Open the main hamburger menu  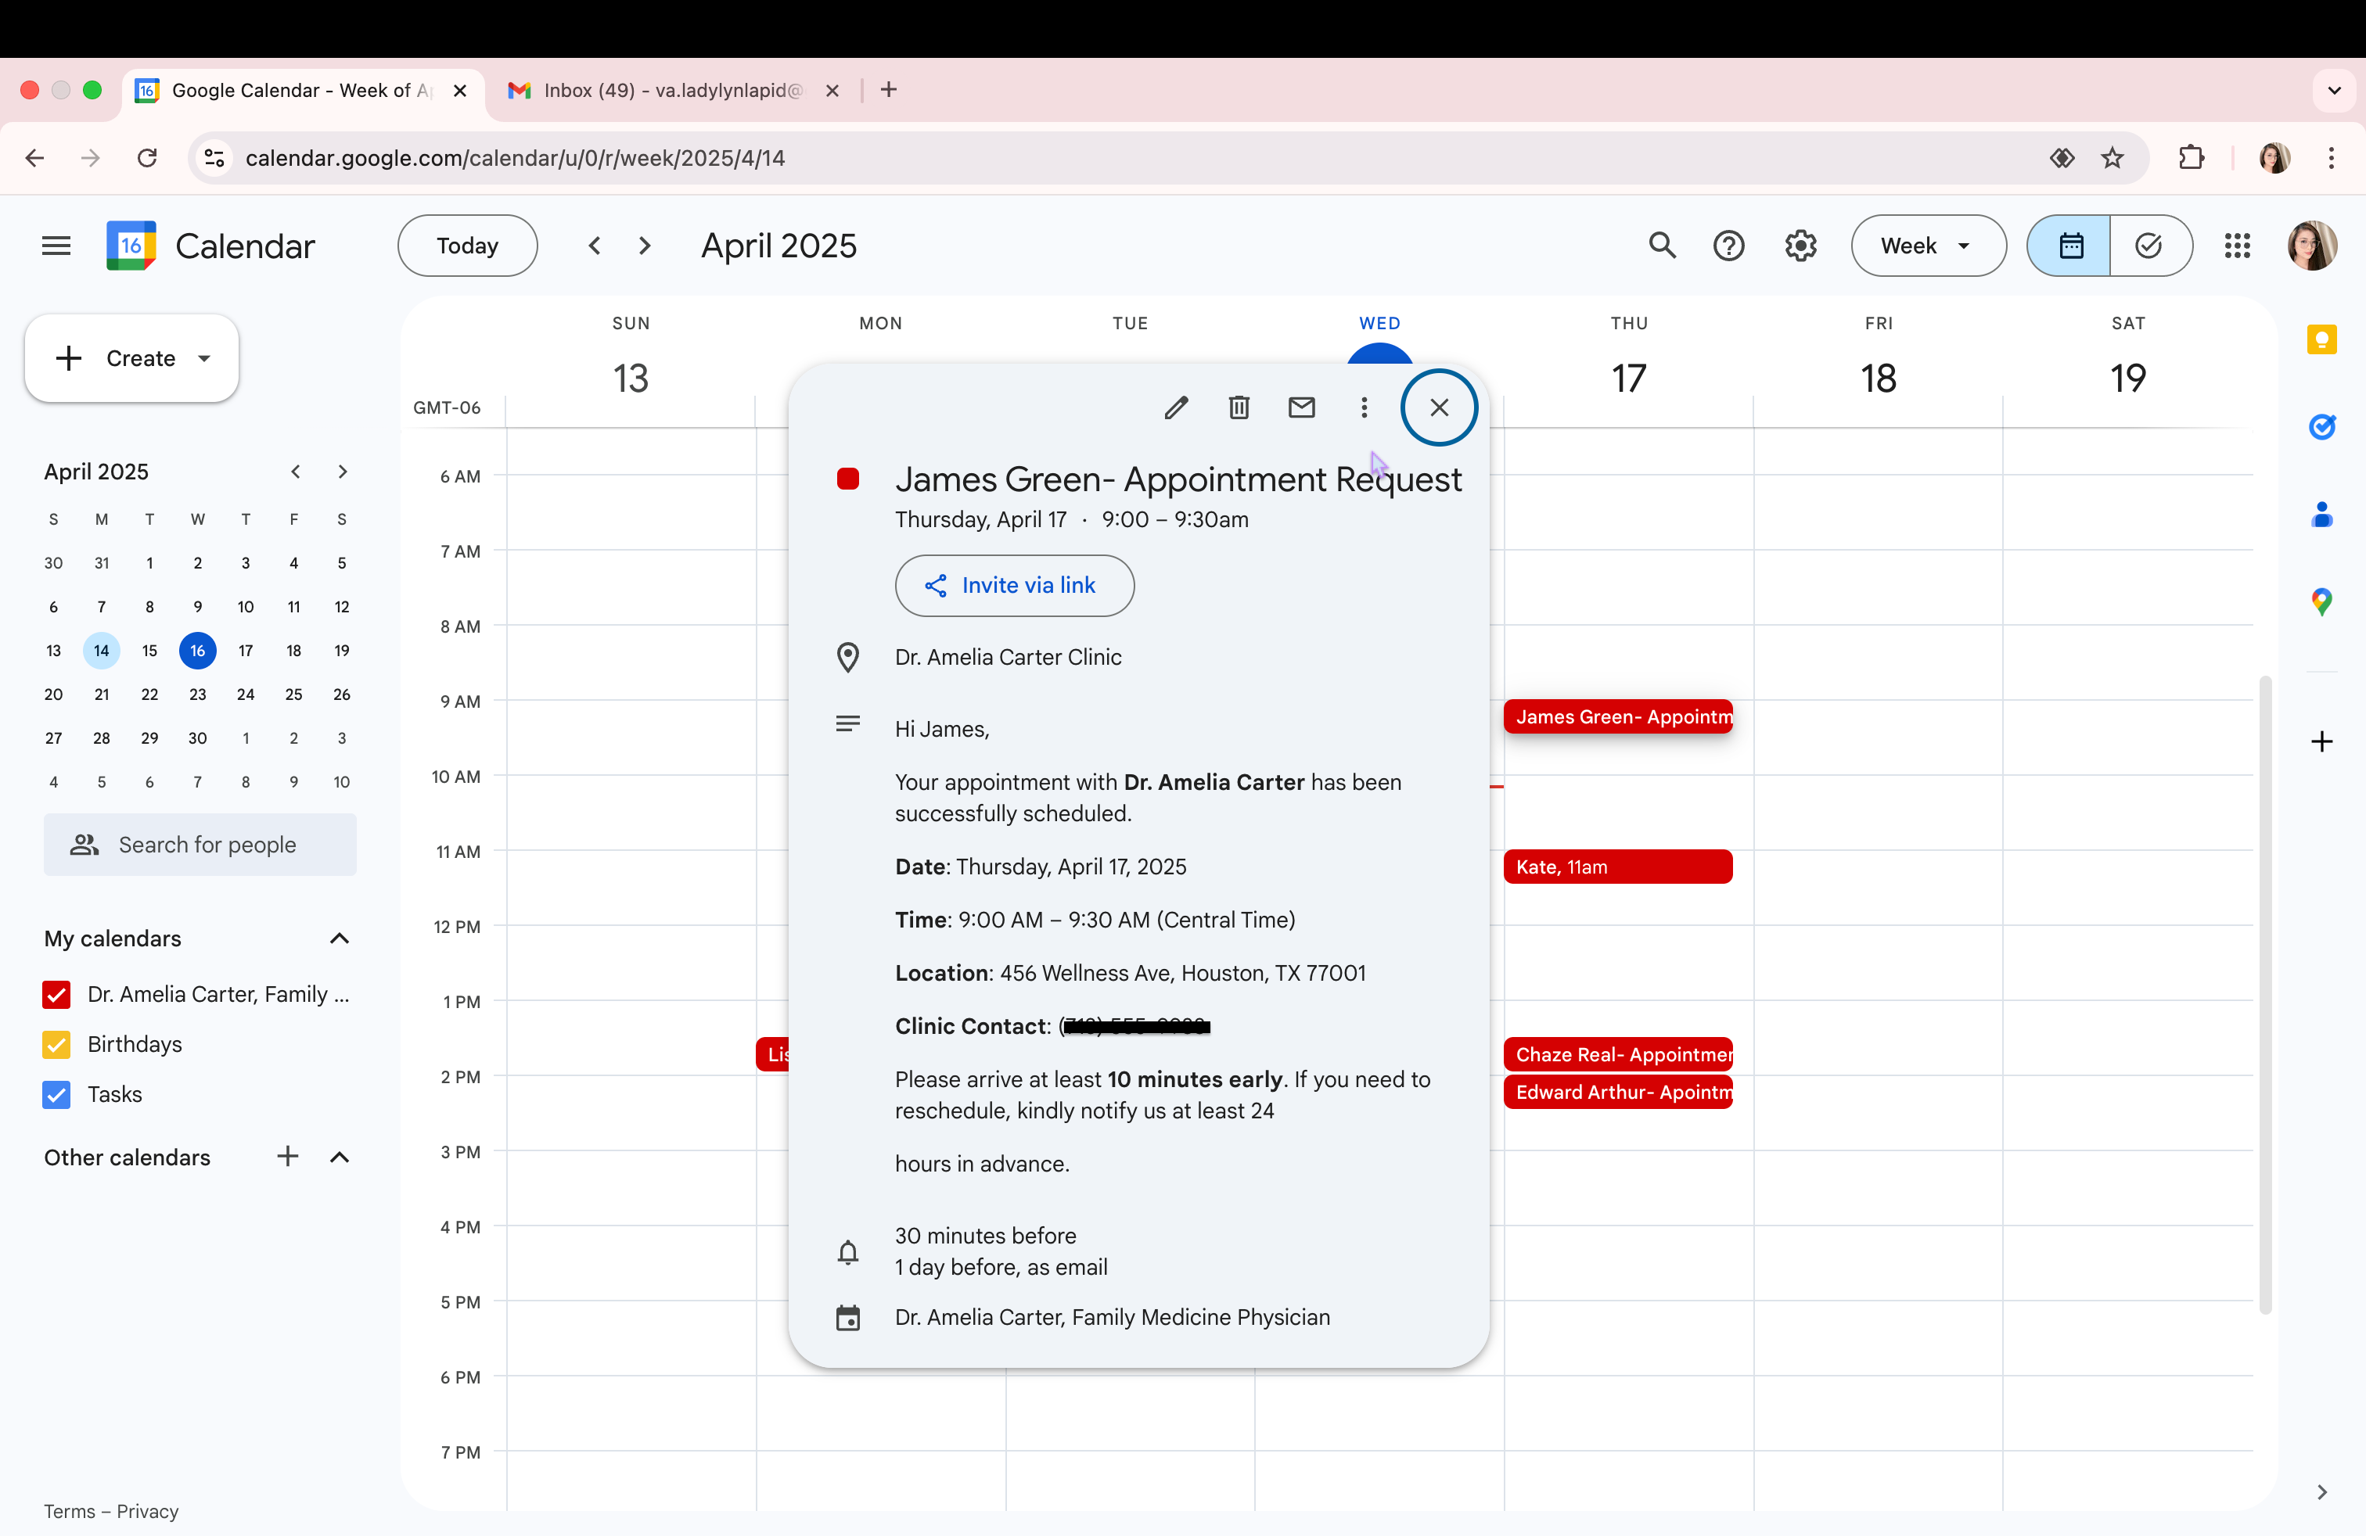(56, 246)
